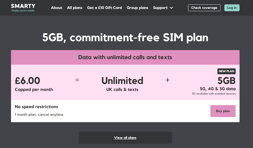
Task: Click the pink Data with unlimited calls banner
Action: pyautogui.click(x=125, y=57)
